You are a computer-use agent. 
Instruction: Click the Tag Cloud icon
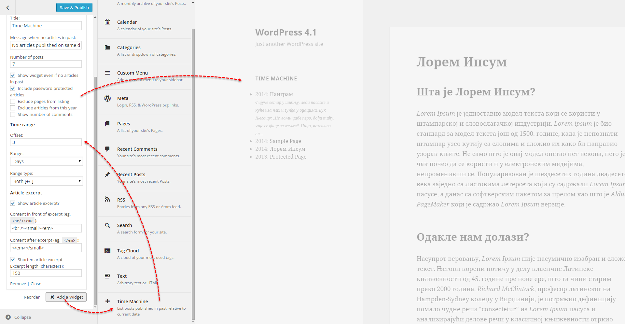(107, 250)
